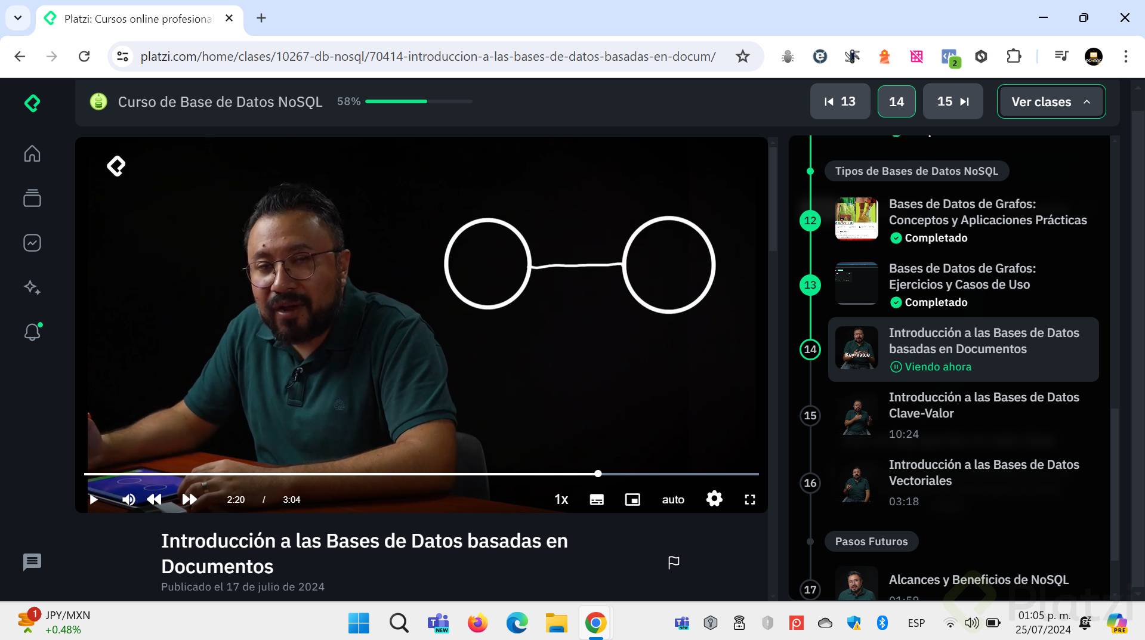Click timeline marker 15 in class list
This screenshot has width=1145, height=640.
pos(810,416)
